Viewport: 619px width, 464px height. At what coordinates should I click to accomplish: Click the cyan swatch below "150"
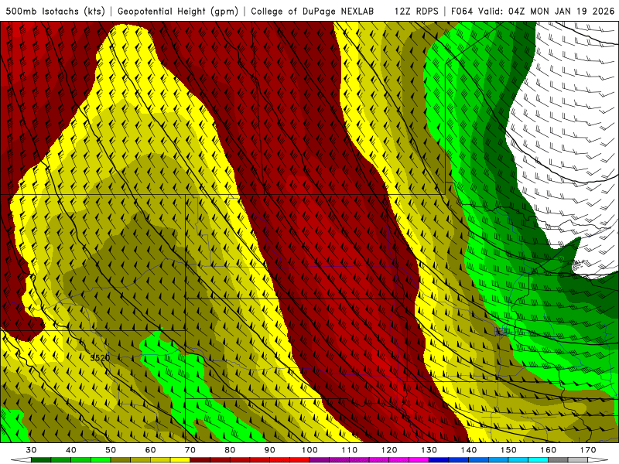(x=518, y=460)
